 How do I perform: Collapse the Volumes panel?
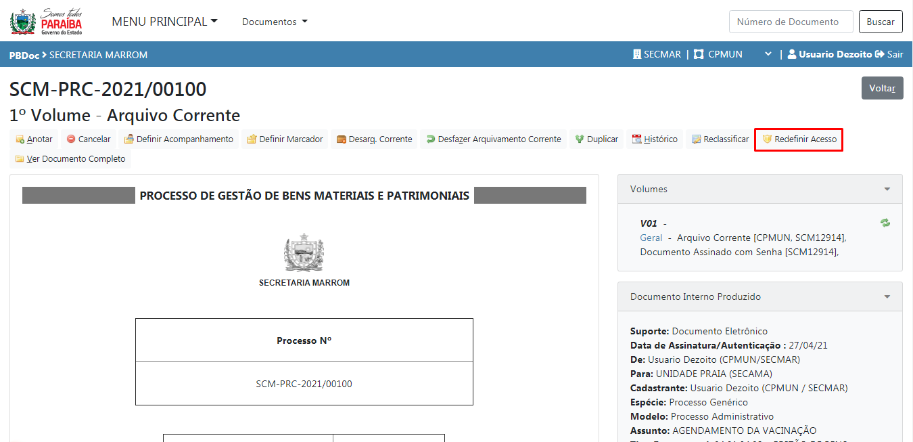(x=887, y=190)
